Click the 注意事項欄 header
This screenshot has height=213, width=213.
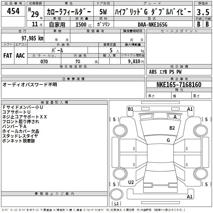(x=73, y=79)
